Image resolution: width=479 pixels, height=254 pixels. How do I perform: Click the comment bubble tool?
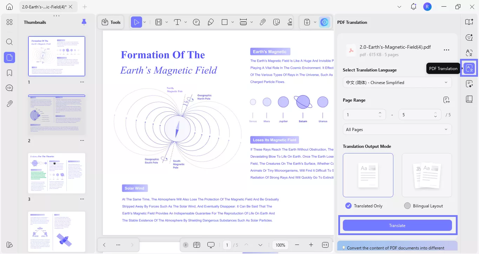pos(197,22)
